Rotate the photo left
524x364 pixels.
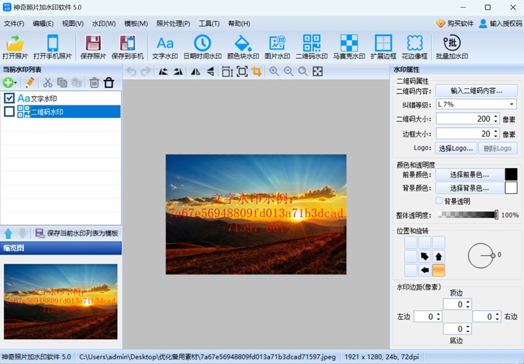pos(163,71)
